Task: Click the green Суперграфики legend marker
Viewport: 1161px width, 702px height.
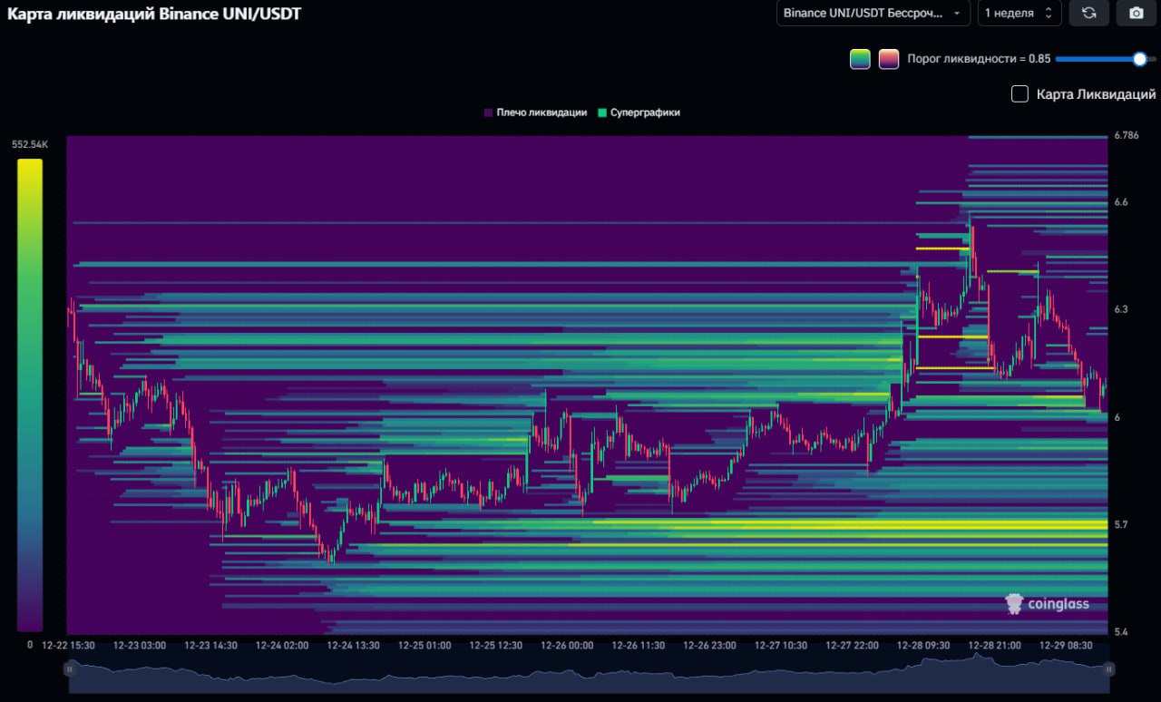Action: (x=602, y=113)
